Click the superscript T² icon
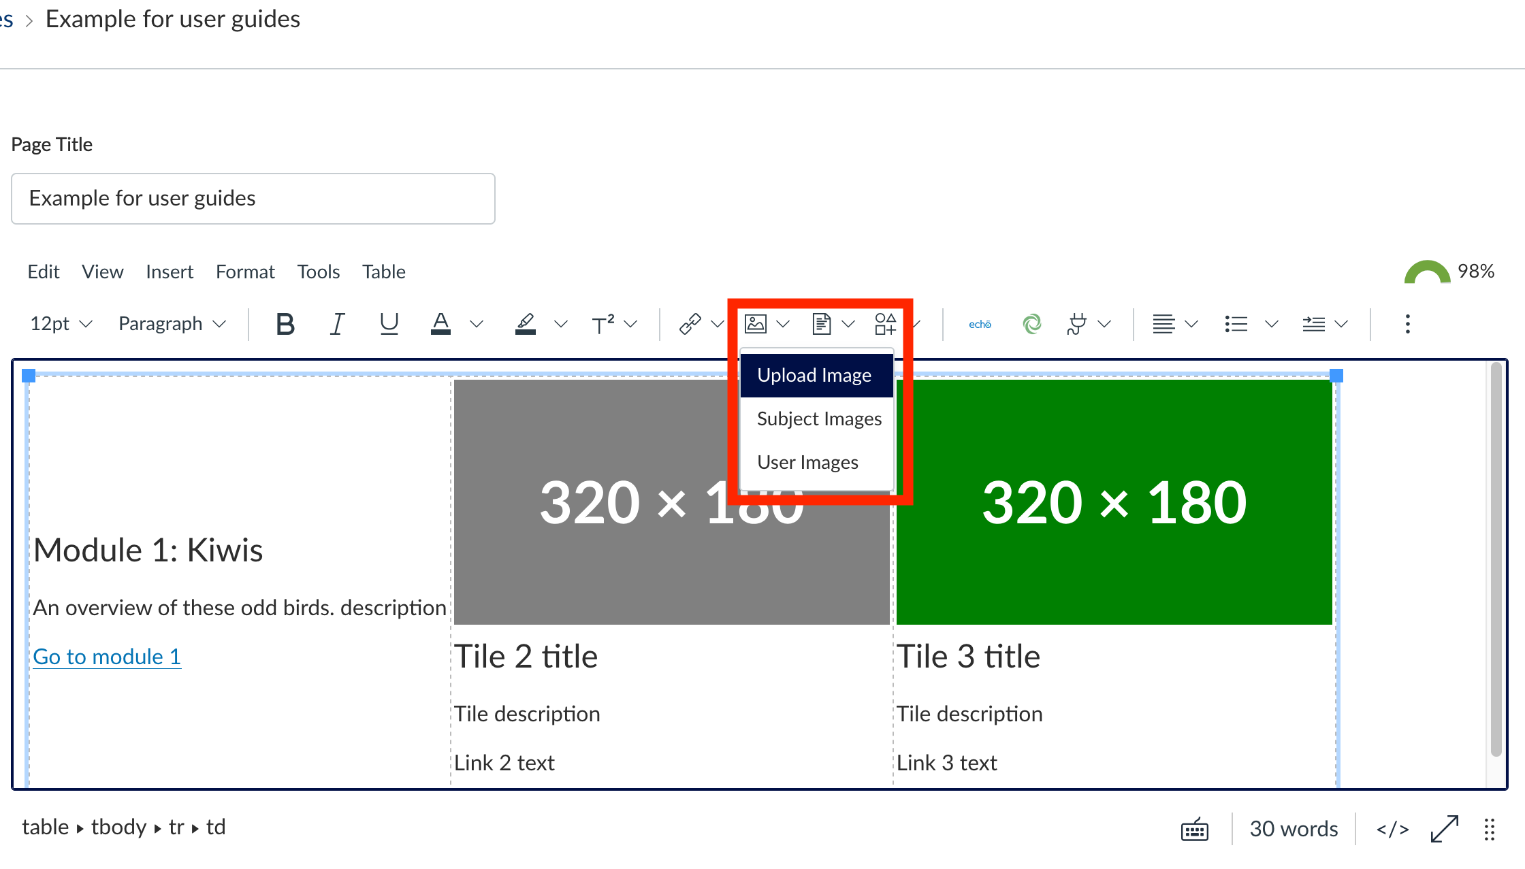Viewport: 1525px width, 869px height. [603, 324]
